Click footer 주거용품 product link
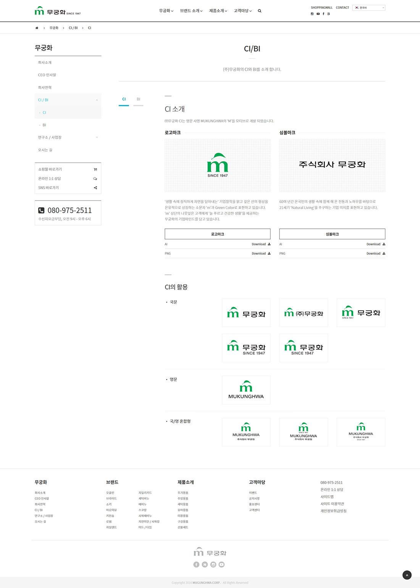The width and height of the screenshot is (420, 588). click(183, 493)
